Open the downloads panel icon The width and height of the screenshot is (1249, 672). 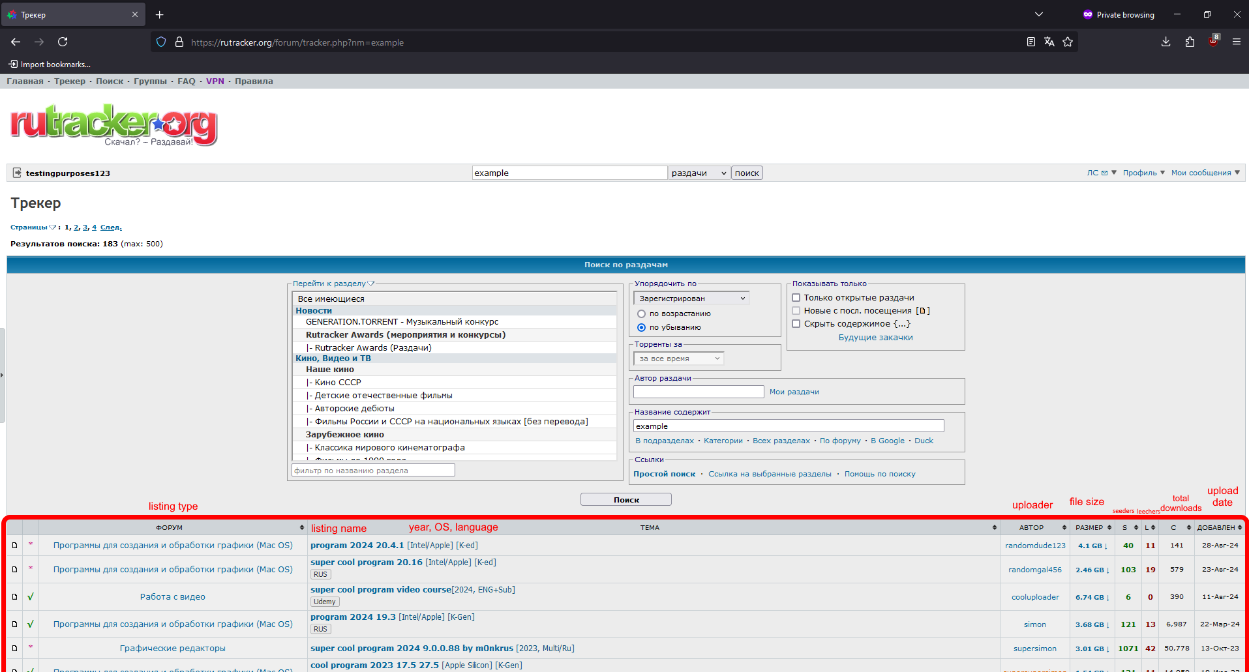pos(1166,42)
